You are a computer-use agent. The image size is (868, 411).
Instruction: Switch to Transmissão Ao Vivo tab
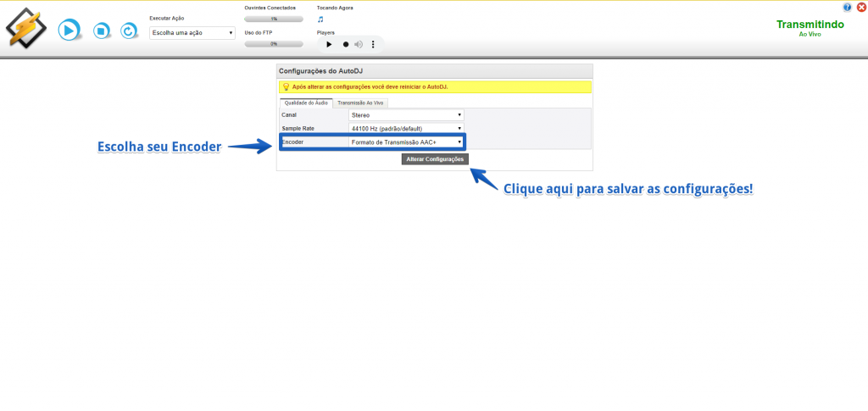pos(361,103)
